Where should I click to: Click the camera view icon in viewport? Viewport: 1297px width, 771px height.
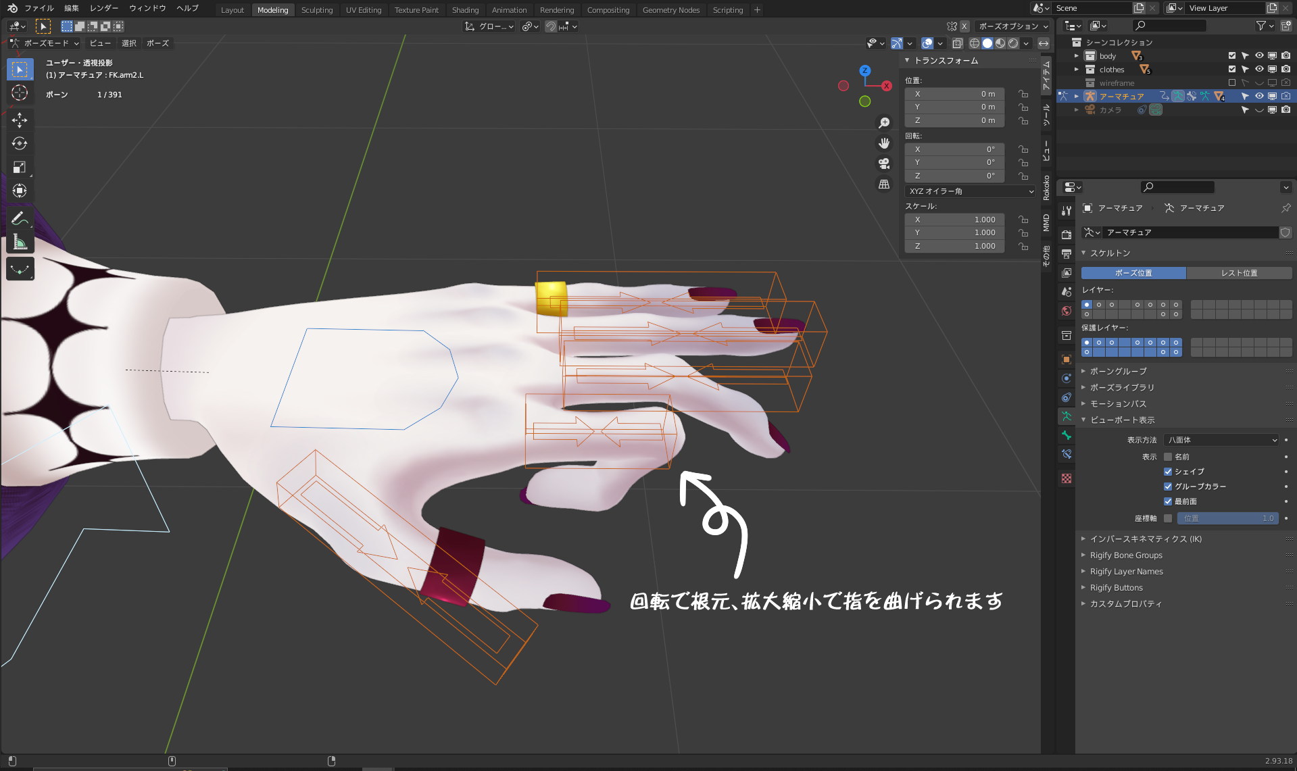883,164
